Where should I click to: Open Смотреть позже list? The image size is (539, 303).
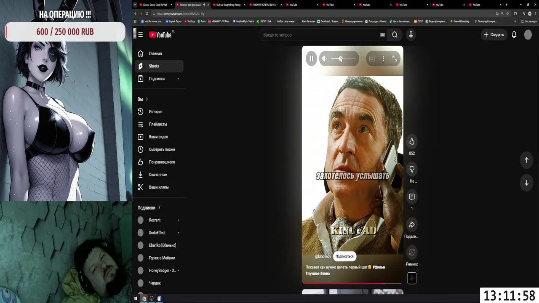(159, 149)
